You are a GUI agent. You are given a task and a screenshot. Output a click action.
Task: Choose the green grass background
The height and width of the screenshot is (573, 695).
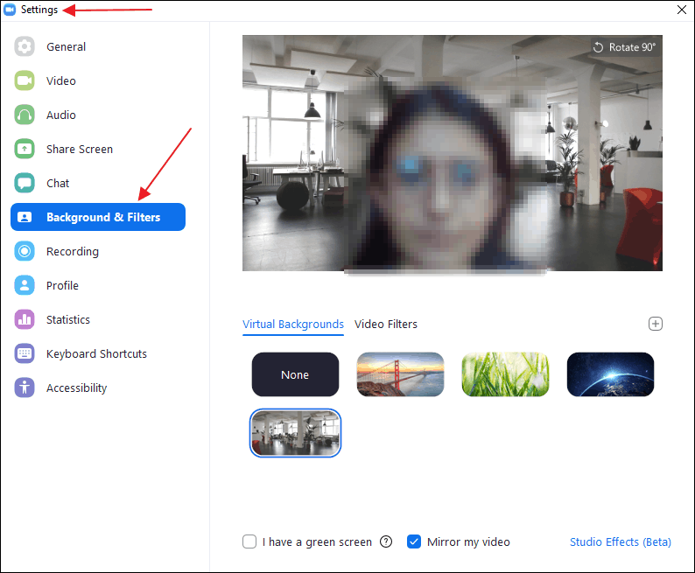505,374
